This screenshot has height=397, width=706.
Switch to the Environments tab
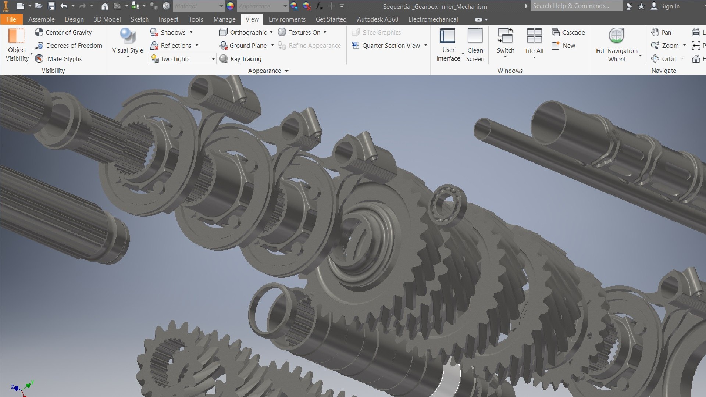coord(287,19)
